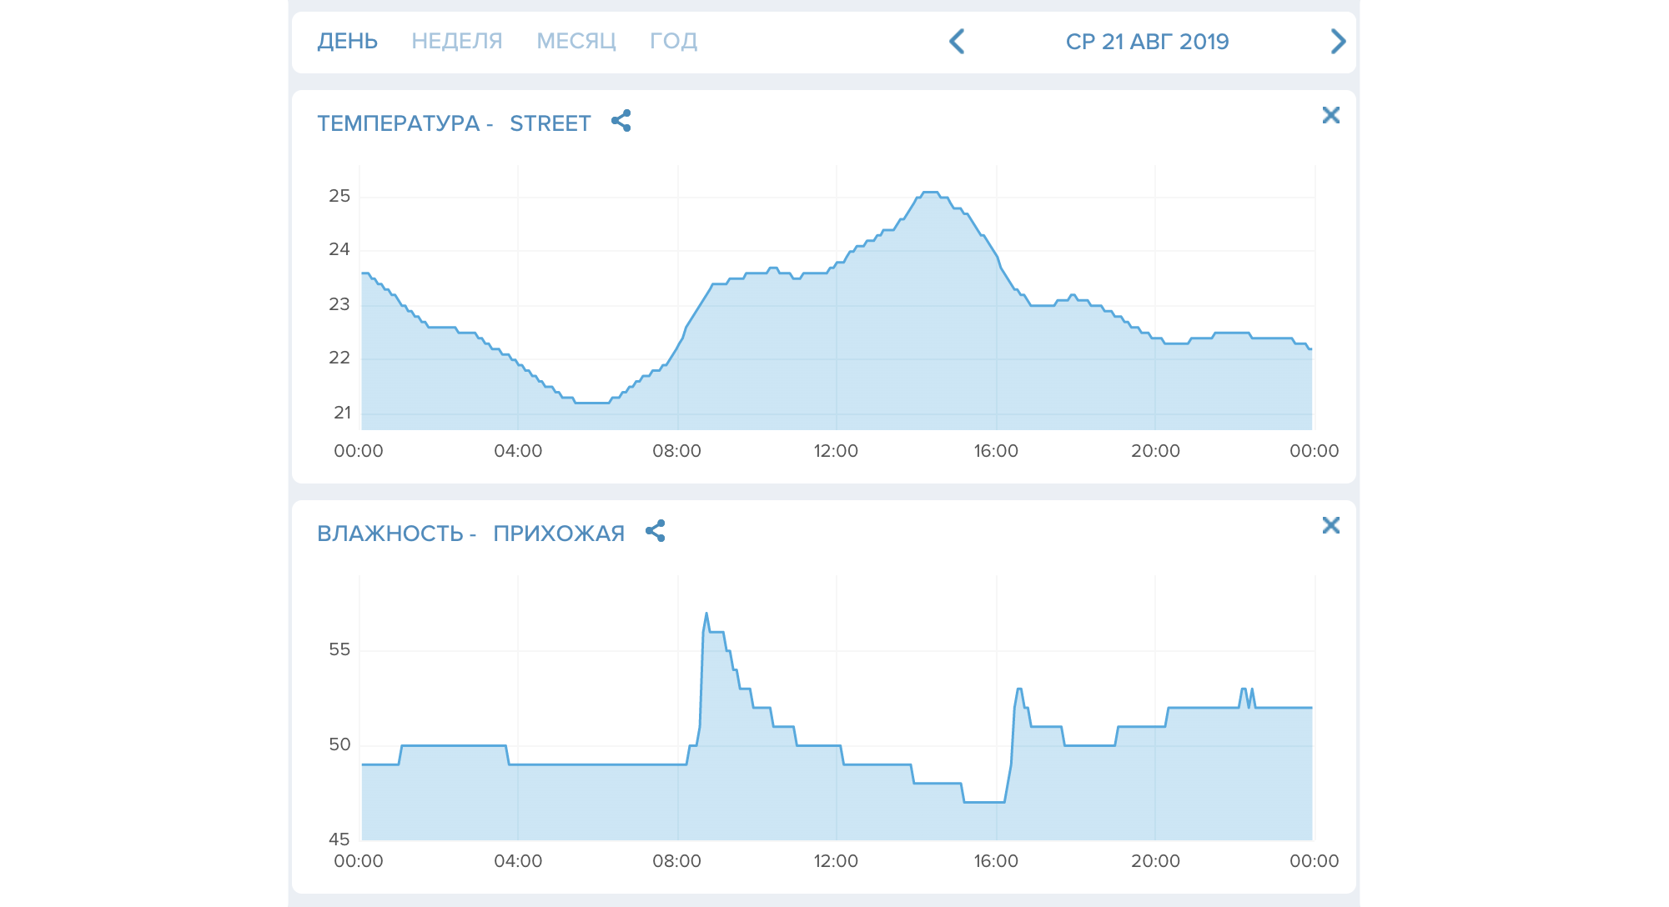Go to previous day with left arrow
This screenshot has width=1669, height=907.
(957, 41)
